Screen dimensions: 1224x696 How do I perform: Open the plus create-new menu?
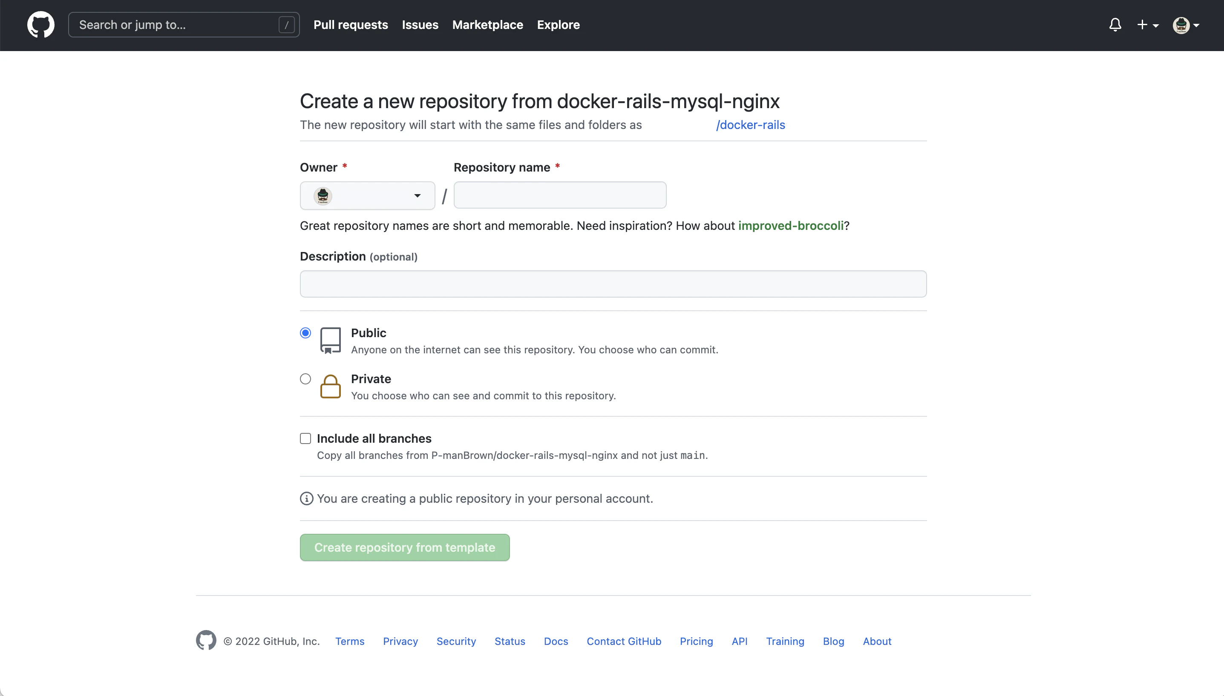pos(1147,24)
